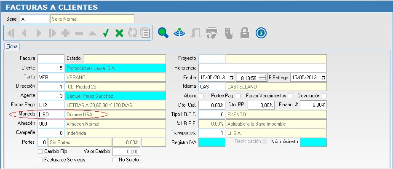This screenshot has width=393, height=169.
Task: Jump to the last record arrow
Action: [52, 33]
